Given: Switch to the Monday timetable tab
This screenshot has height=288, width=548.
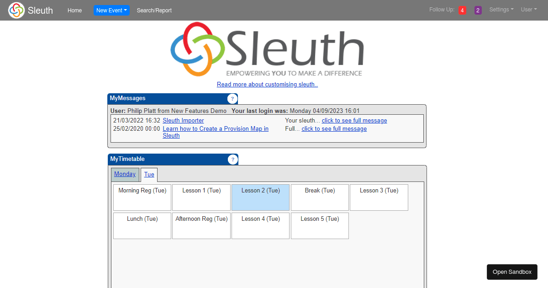Looking at the screenshot, I should pyautogui.click(x=125, y=174).
